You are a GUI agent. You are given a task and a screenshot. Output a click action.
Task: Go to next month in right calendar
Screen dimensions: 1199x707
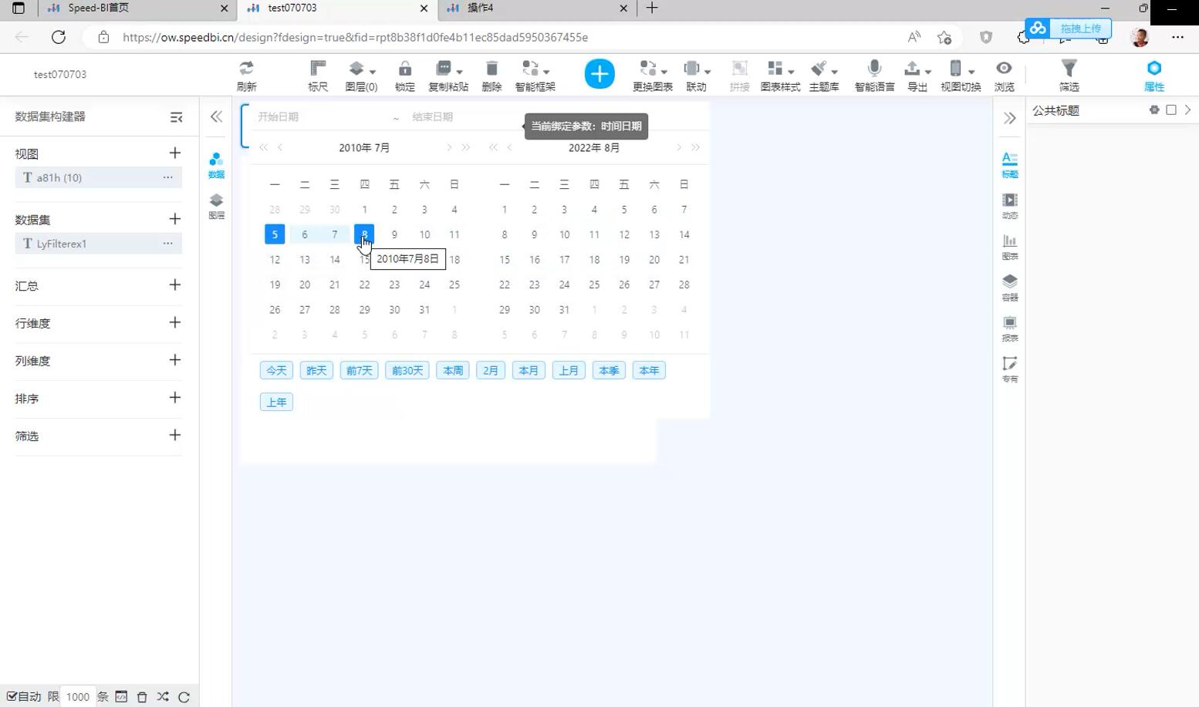point(679,147)
